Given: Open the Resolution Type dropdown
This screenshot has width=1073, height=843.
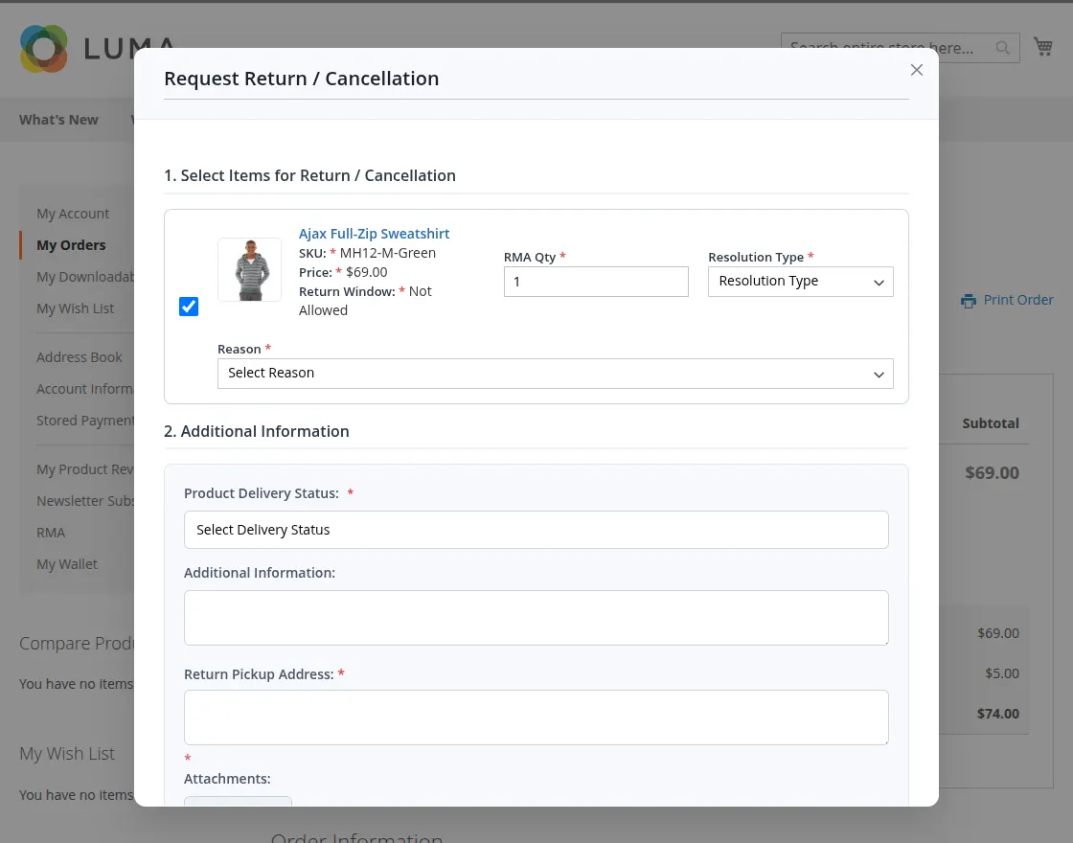Looking at the screenshot, I should (x=800, y=282).
